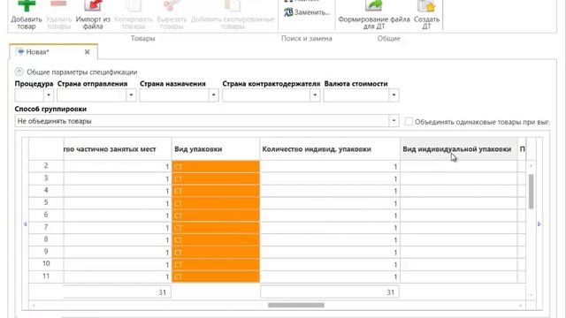Click the horizontal scrollbar thumb of the table
Screen dimensions: 566x318
(x=296, y=305)
